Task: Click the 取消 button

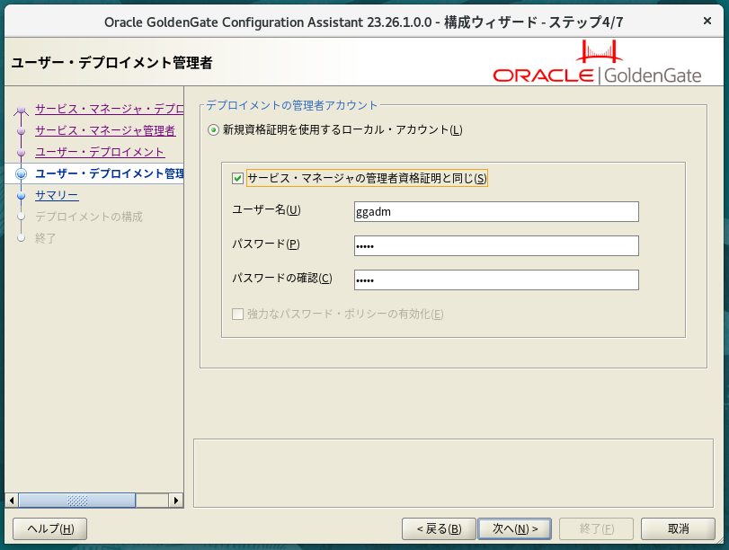Action: 678,528
